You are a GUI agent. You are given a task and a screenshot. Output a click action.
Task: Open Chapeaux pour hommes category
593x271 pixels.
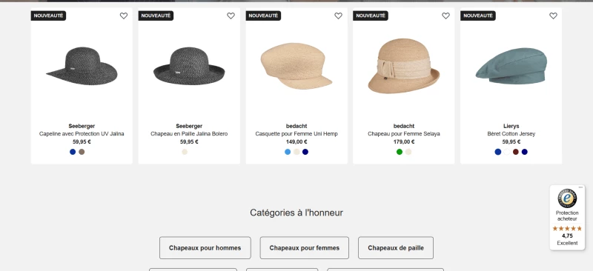[x=205, y=248]
